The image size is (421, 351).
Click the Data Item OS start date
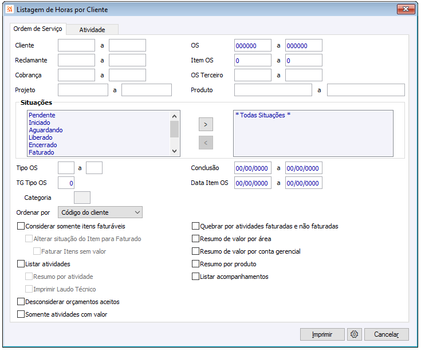click(x=253, y=183)
